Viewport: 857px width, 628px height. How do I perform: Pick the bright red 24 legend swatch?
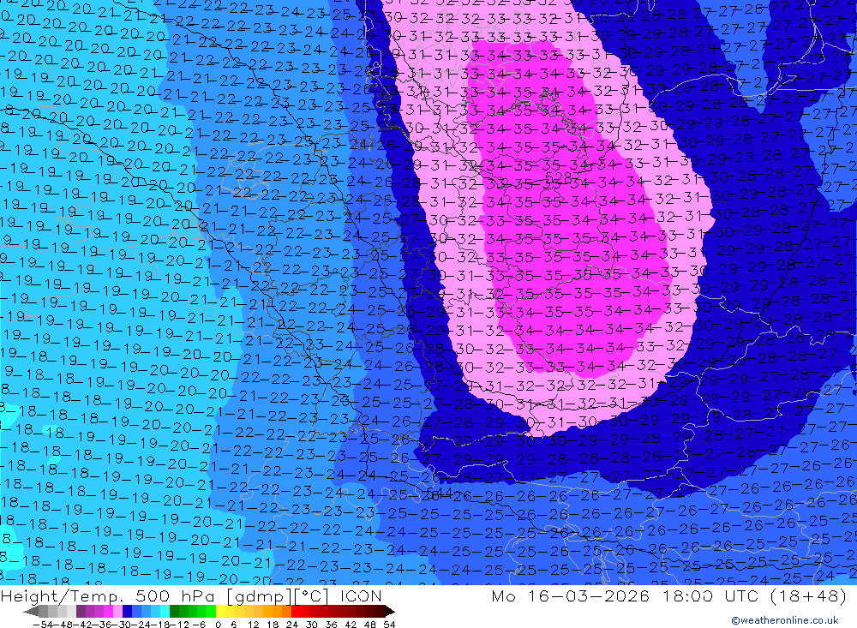[x=296, y=611]
